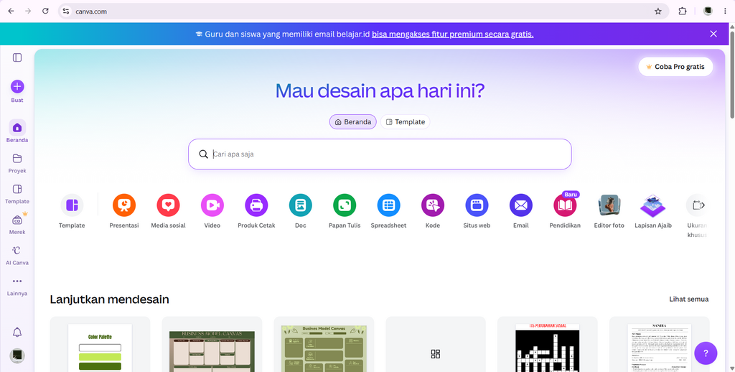Select the Email design type
Viewport: 735px width, 372px height.
click(521, 205)
